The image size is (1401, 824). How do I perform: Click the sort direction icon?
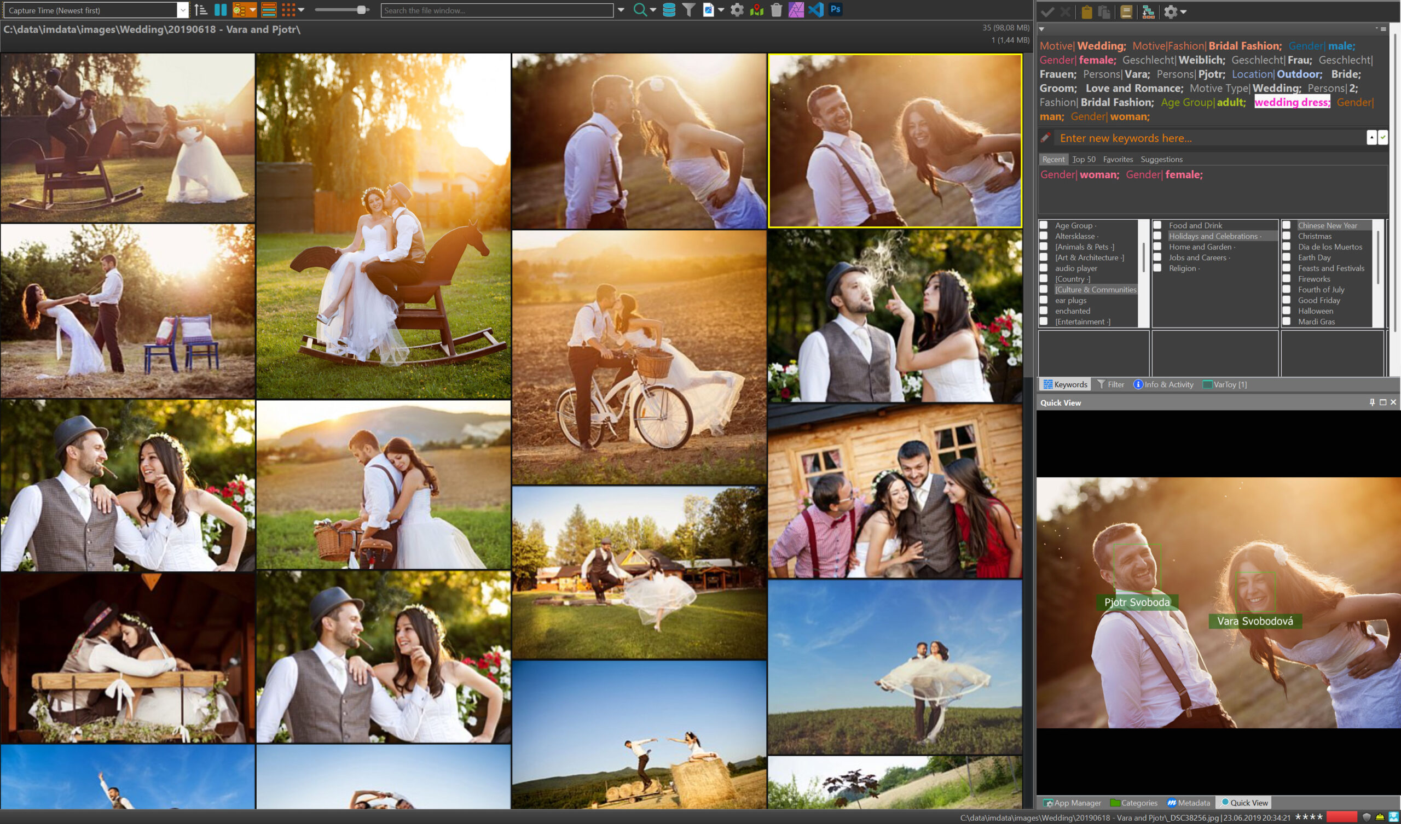click(201, 10)
